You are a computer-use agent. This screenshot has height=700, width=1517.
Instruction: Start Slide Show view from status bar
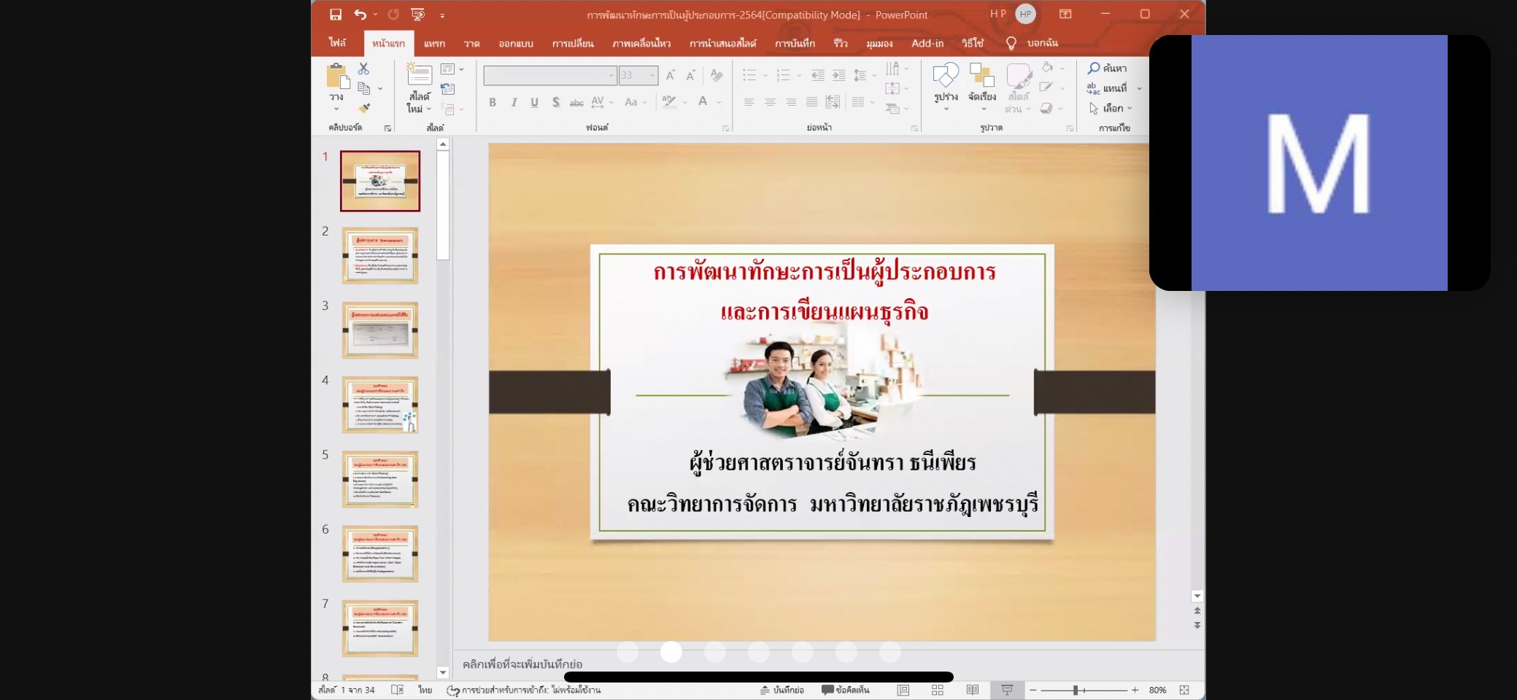pos(1007,690)
